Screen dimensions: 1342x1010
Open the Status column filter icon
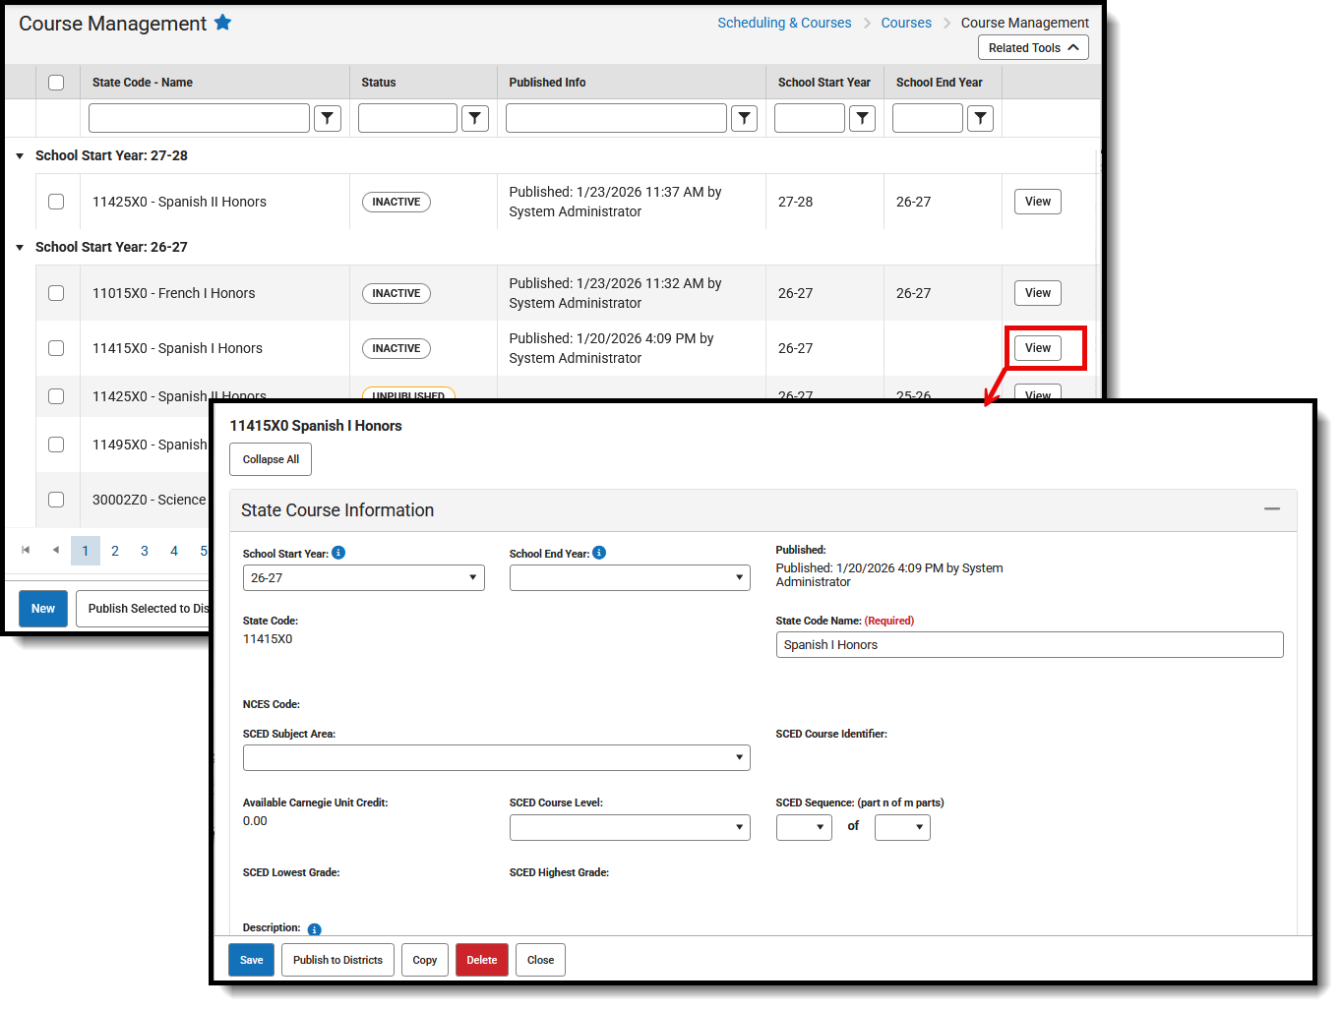coord(475,117)
